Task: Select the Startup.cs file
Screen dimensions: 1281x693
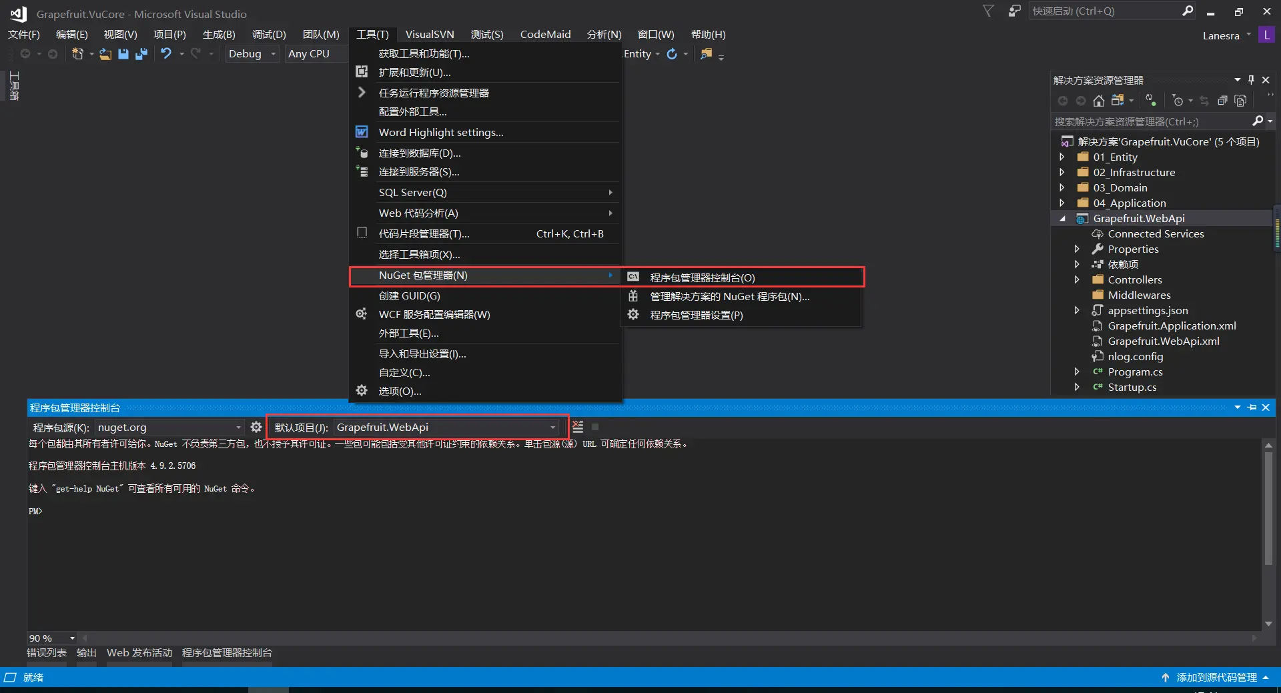Action: (1132, 388)
